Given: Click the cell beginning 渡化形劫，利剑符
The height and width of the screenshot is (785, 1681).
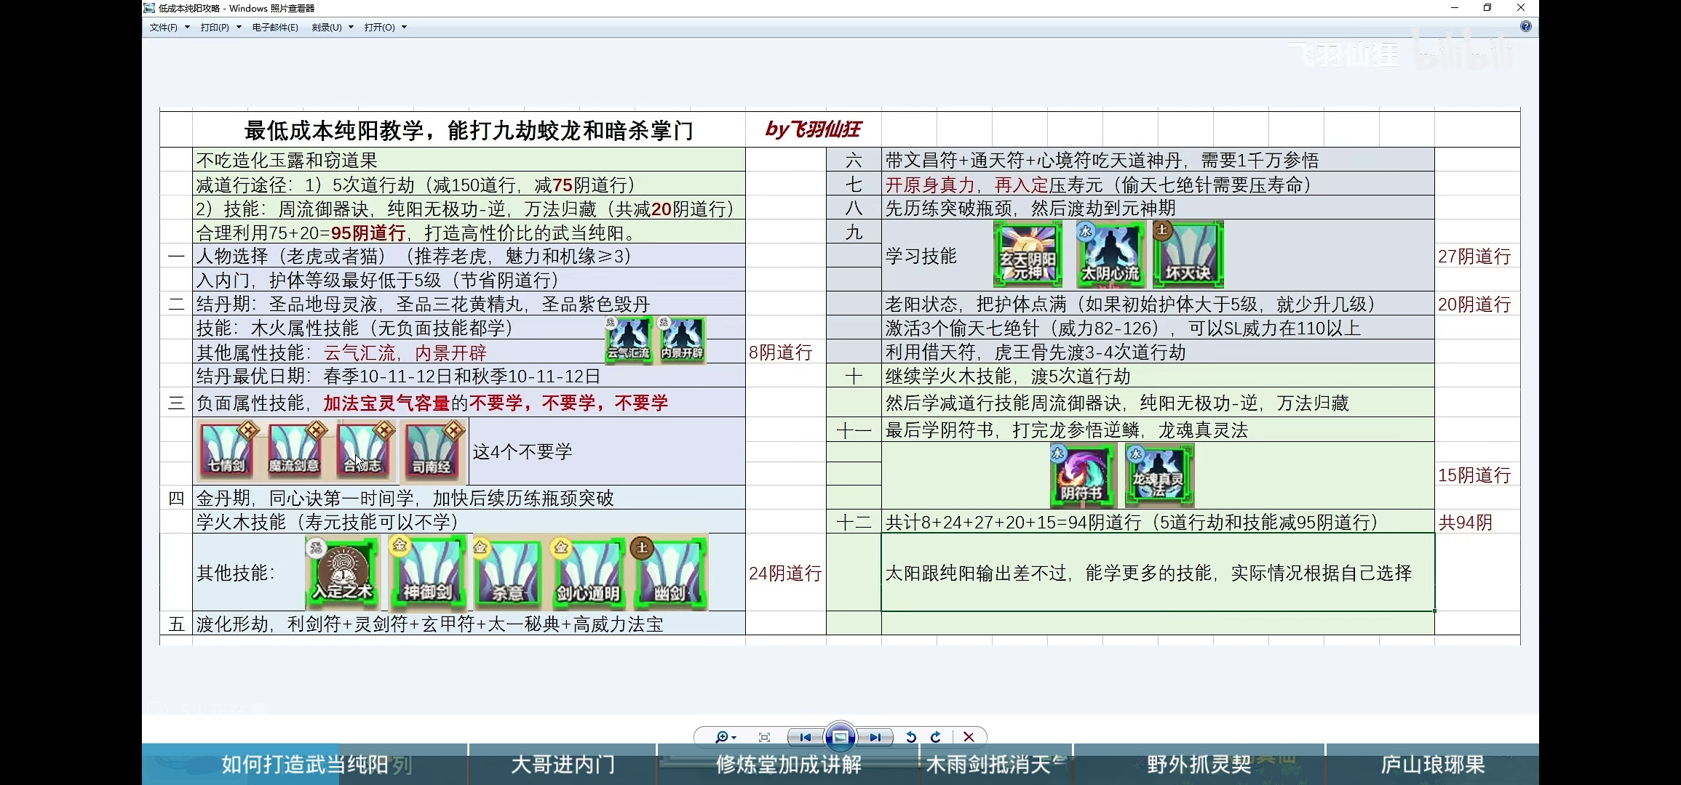Looking at the screenshot, I should [x=469, y=624].
